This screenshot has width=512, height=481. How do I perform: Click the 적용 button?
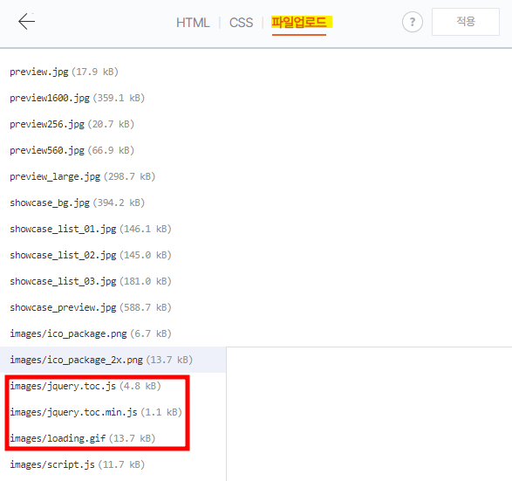pyautogui.click(x=466, y=22)
